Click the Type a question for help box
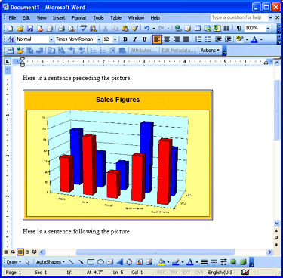Viewport: 283px width, 278px height. coord(239,17)
